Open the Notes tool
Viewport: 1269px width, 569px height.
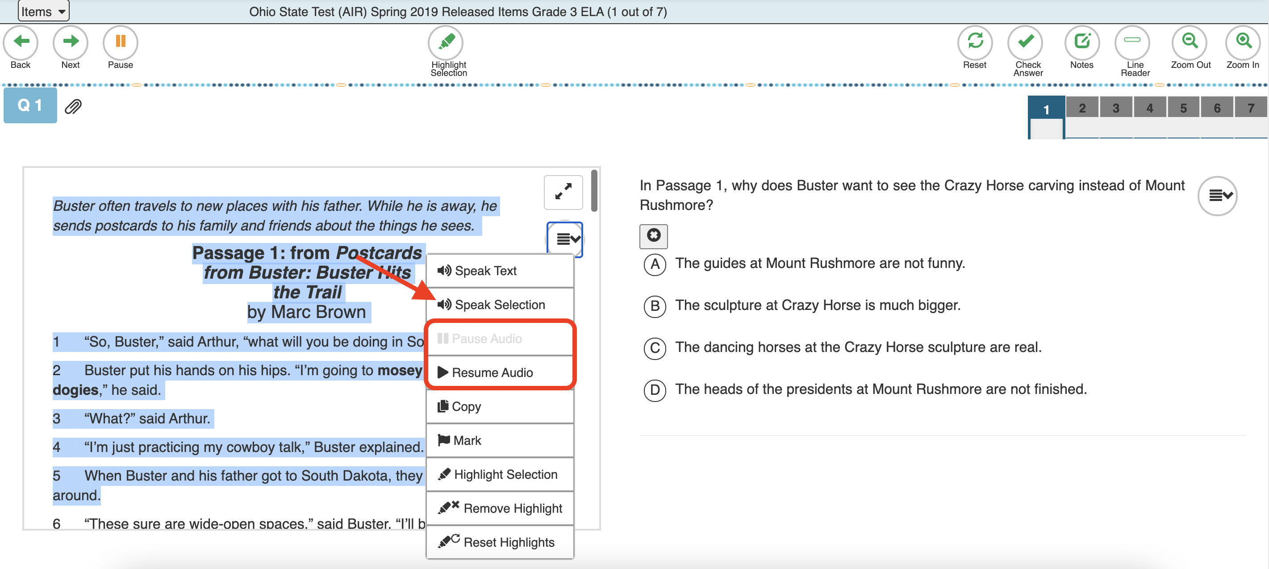pos(1081,42)
